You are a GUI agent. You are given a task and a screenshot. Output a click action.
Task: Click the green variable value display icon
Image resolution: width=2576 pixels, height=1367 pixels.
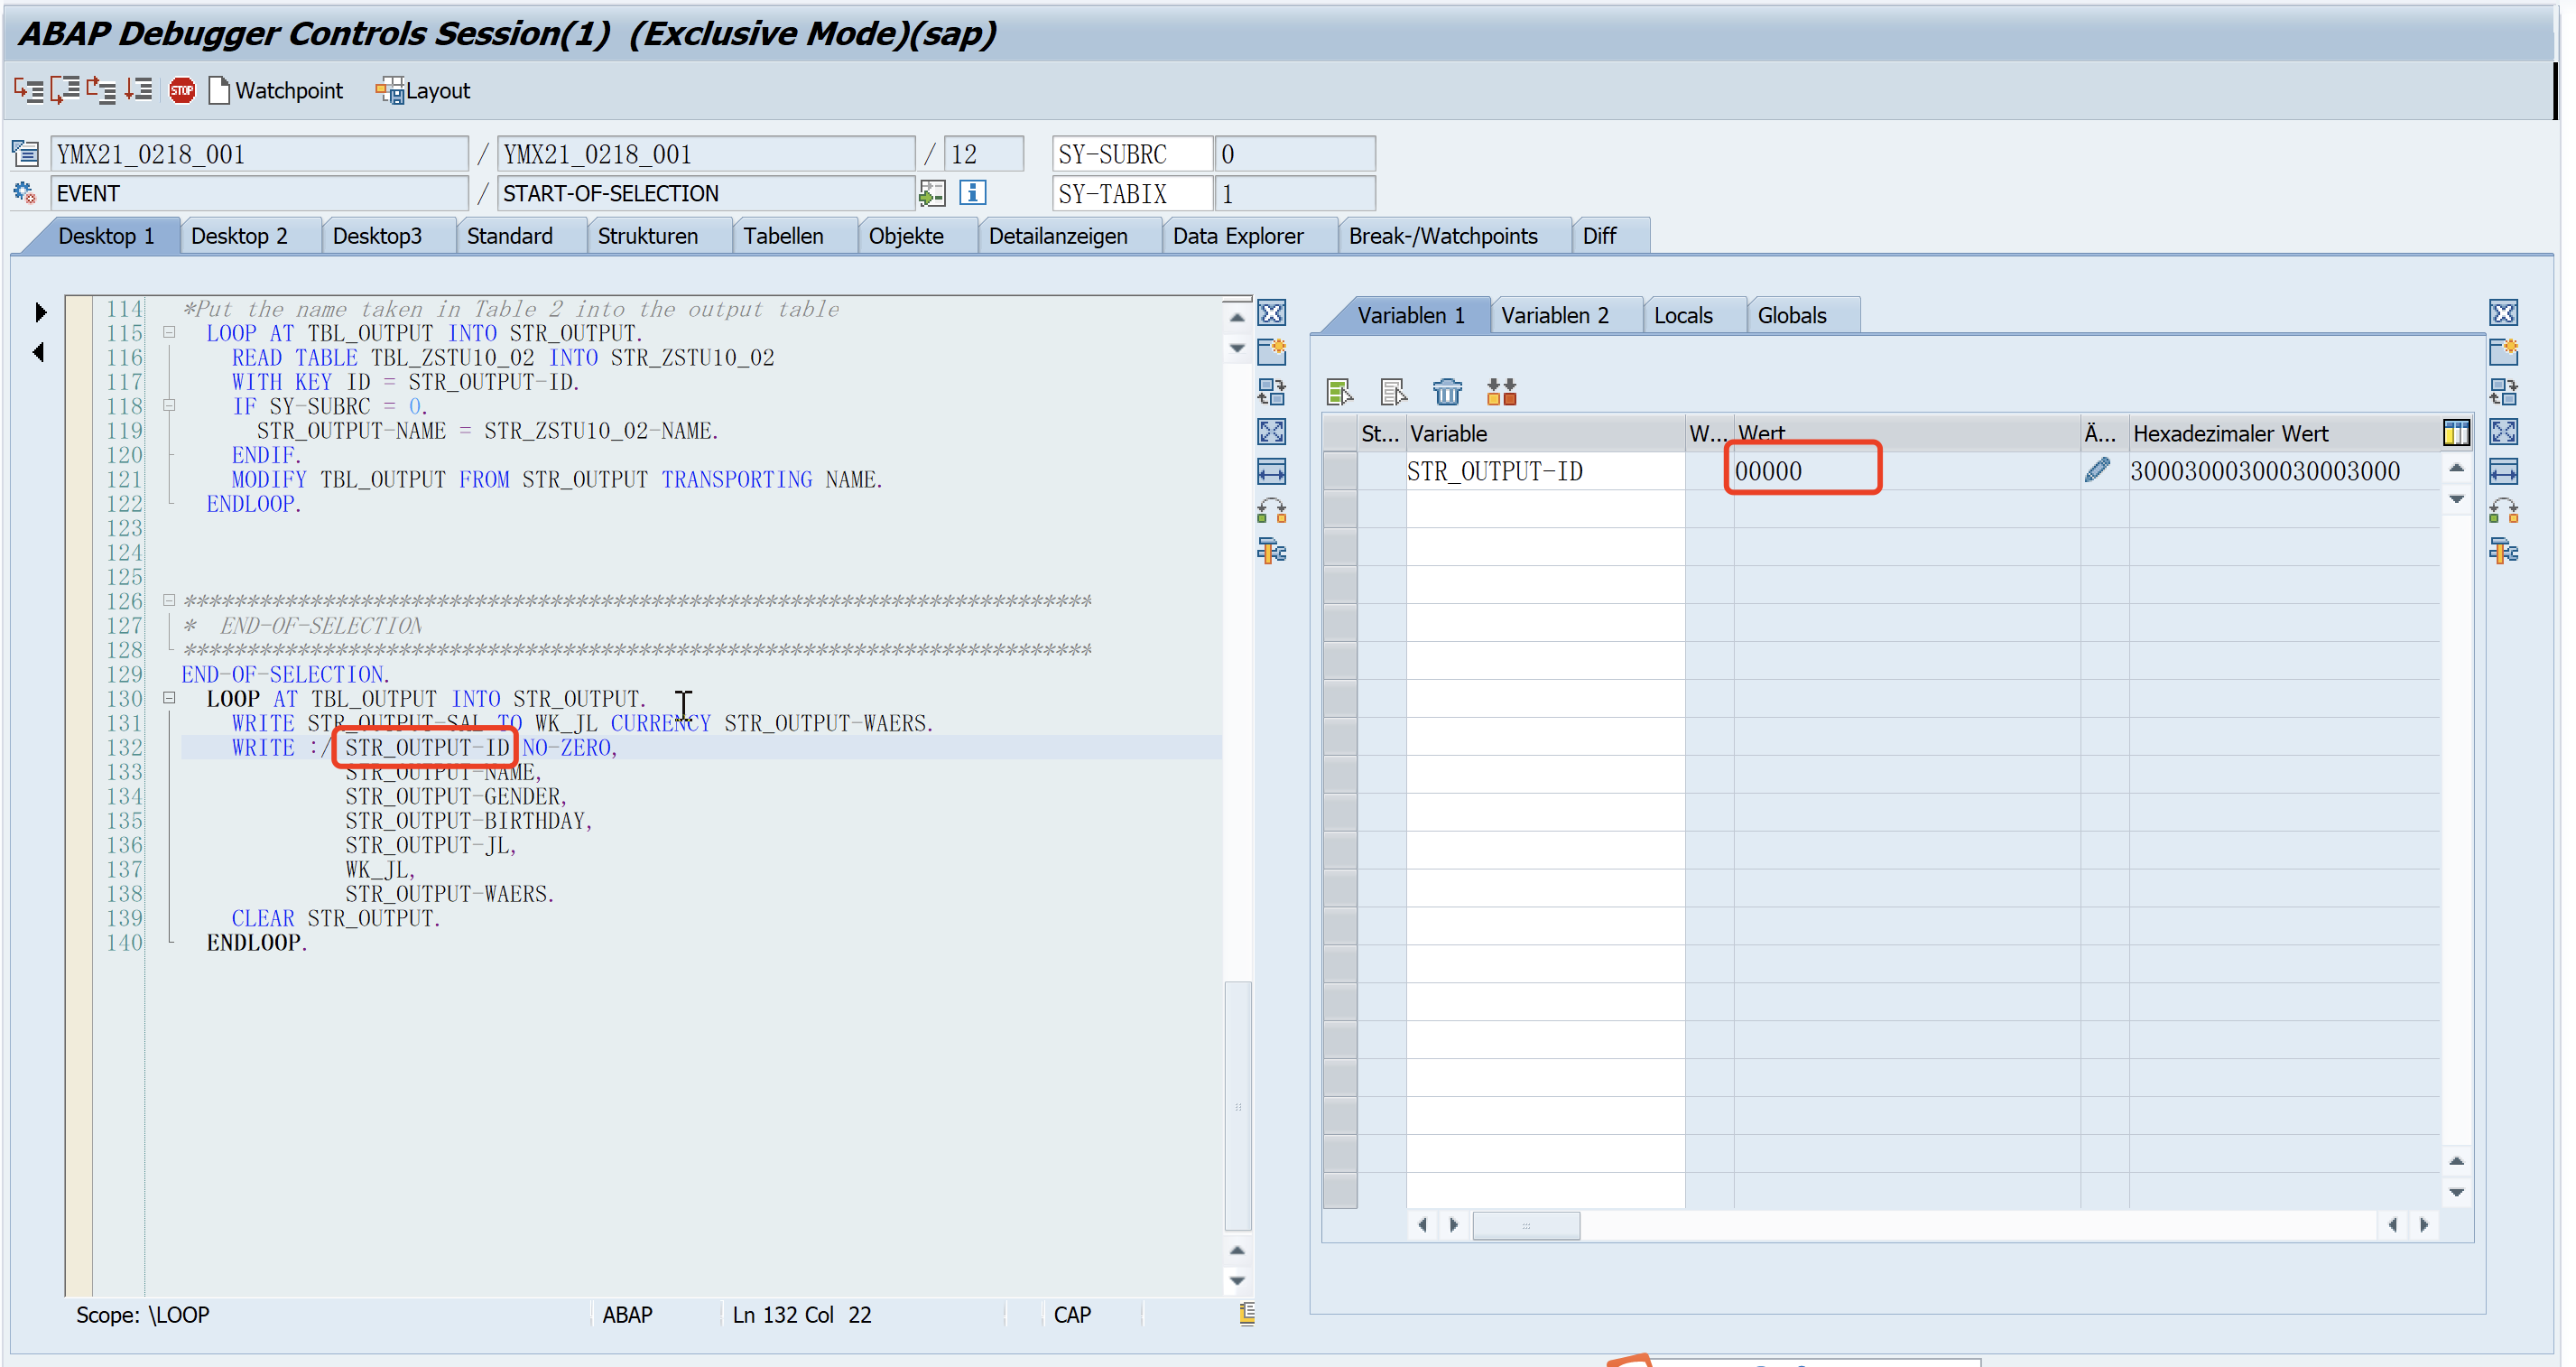[1340, 391]
